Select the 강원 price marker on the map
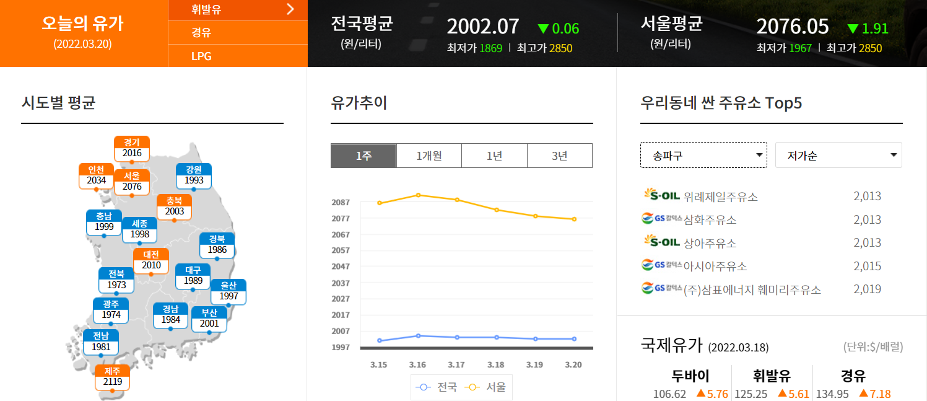The width and height of the screenshot is (927, 401). click(193, 175)
